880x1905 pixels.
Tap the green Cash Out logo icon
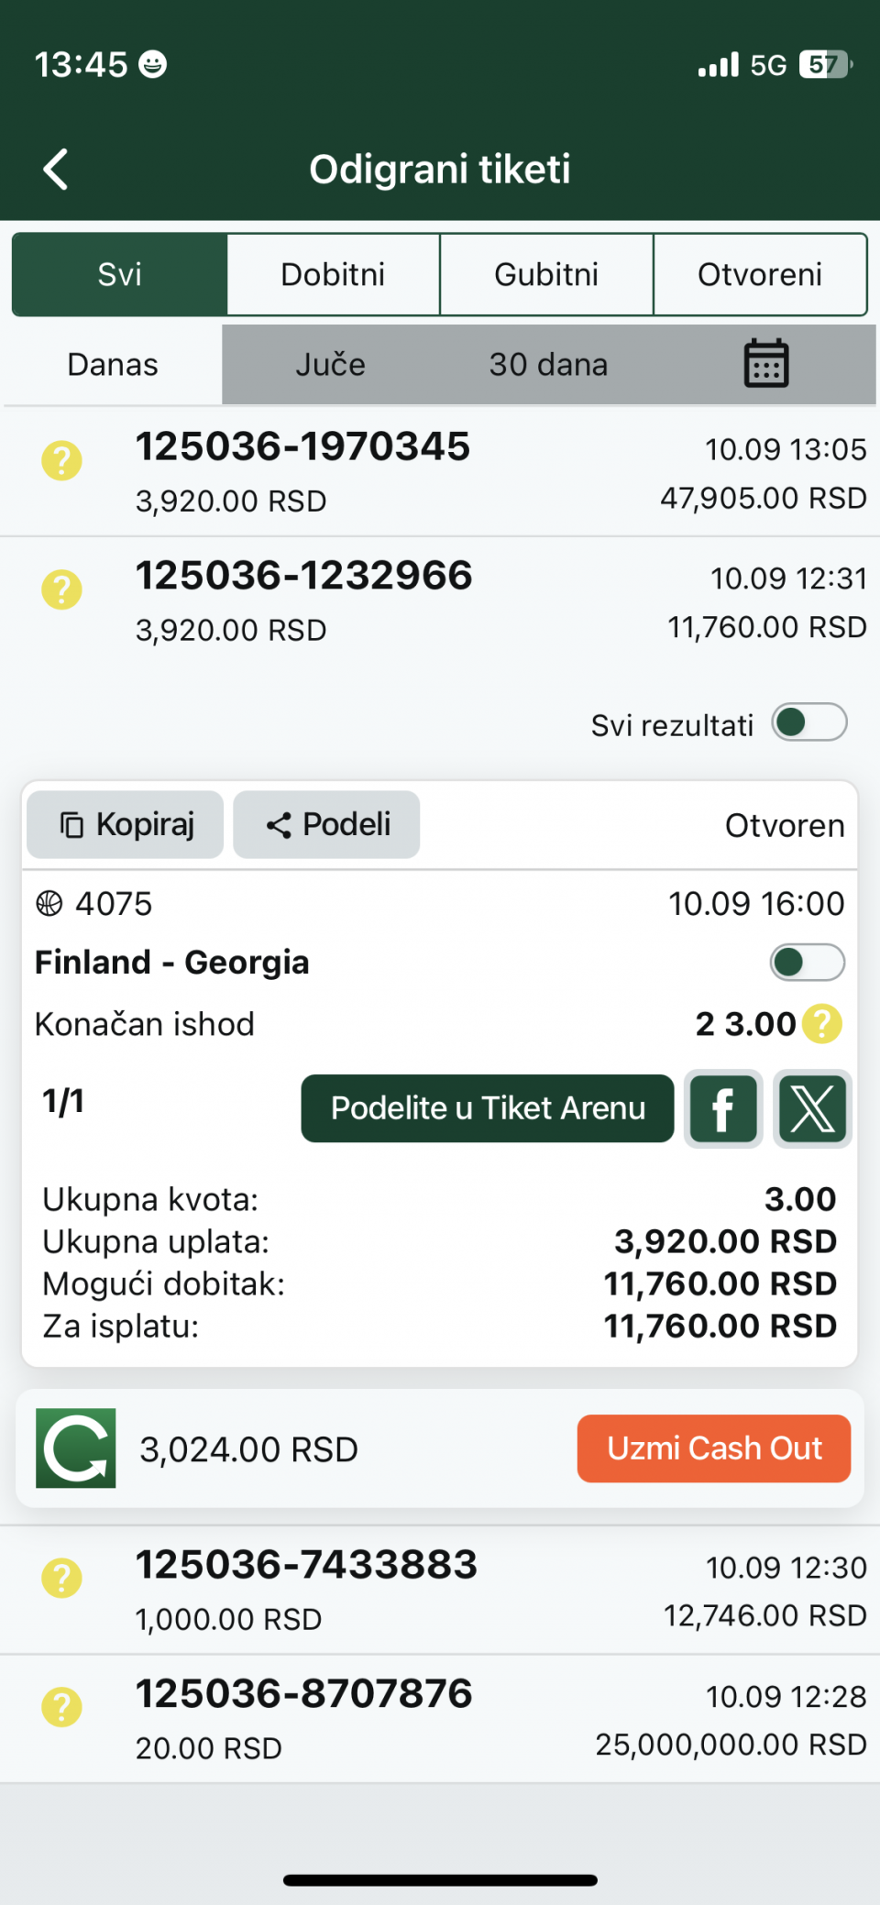click(x=76, y=1448)
